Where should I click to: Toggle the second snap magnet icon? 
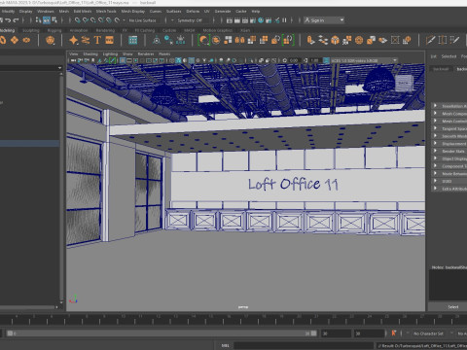pyautogui.click(x=86, y=20)
